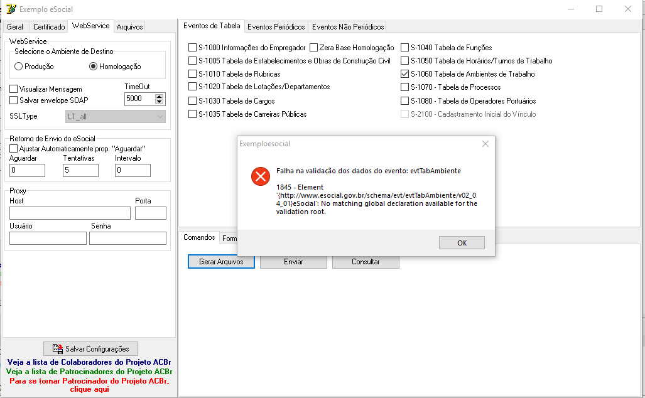Click the Enviar button
The image size is (645, 398).
click(x=293, y=262)
